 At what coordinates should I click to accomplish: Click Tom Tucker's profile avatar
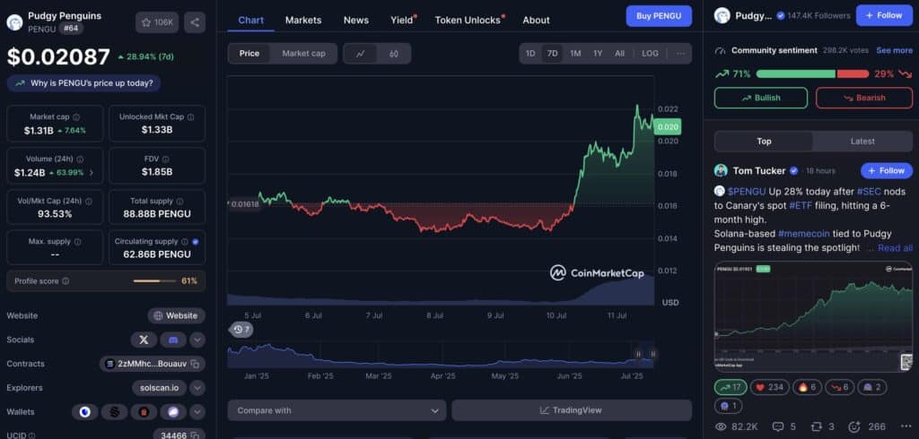721,171
